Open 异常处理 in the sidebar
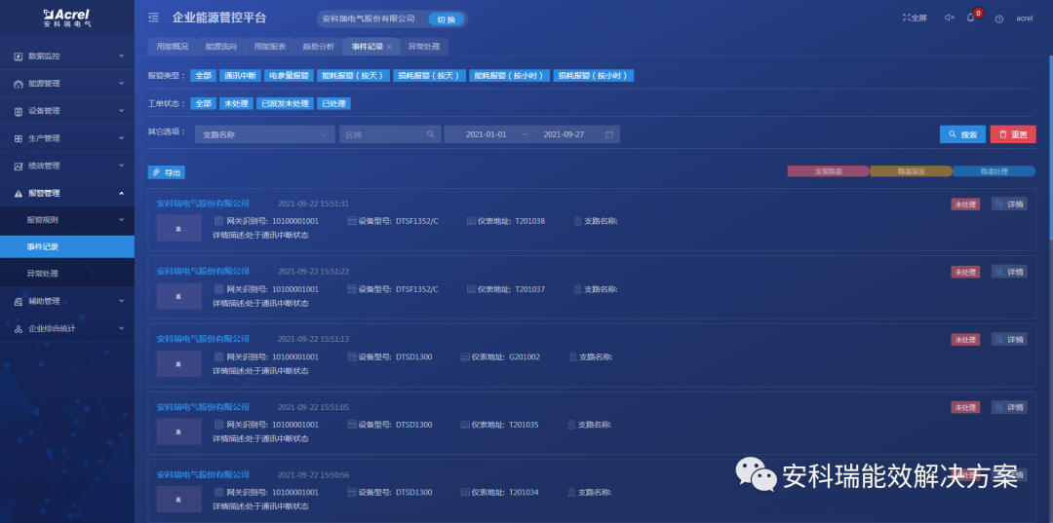This screenshot has height=523, width=1053. (x=67, y=274)
